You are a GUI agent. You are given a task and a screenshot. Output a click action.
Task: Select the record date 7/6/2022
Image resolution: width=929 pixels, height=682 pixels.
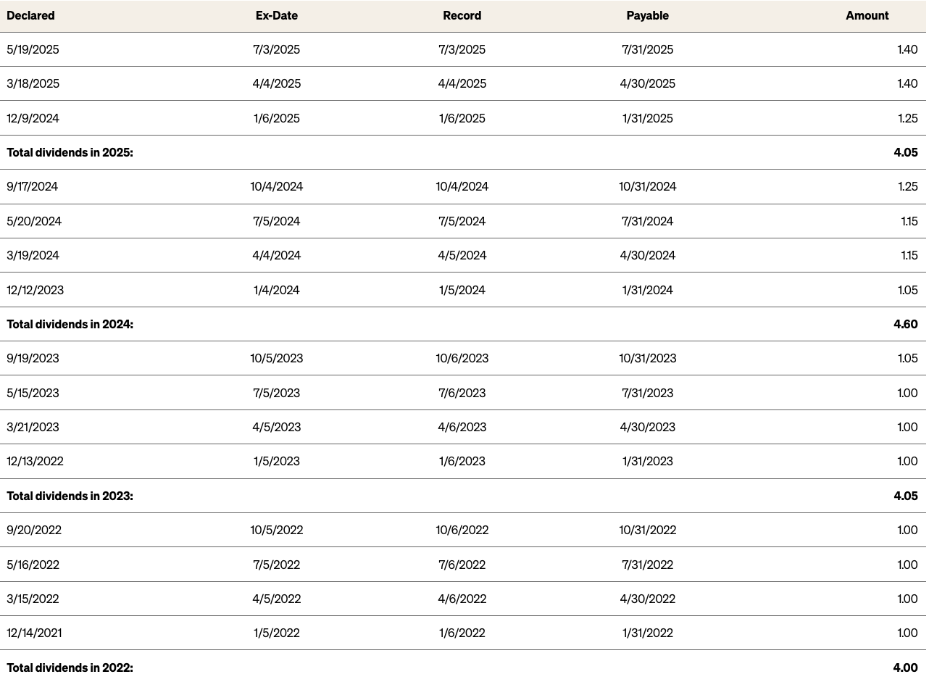pyautogui.click(x=462, y=565)
